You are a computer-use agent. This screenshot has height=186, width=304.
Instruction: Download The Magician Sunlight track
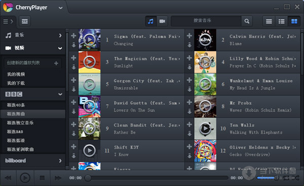click(x=73, y=67)
